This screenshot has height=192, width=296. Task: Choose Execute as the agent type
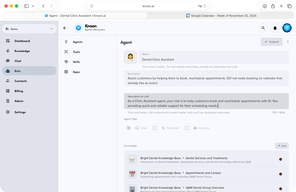click(187, 128)
